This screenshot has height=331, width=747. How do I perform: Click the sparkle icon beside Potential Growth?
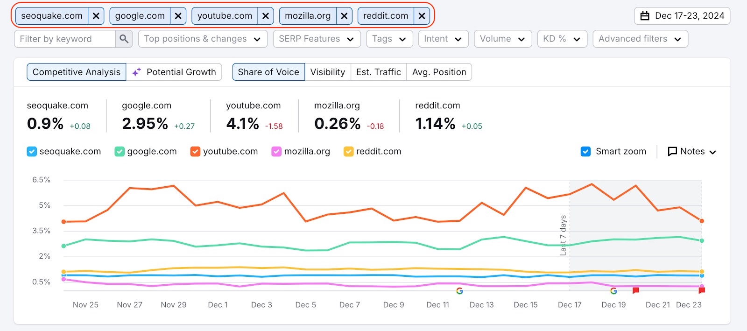click(136, 72)
